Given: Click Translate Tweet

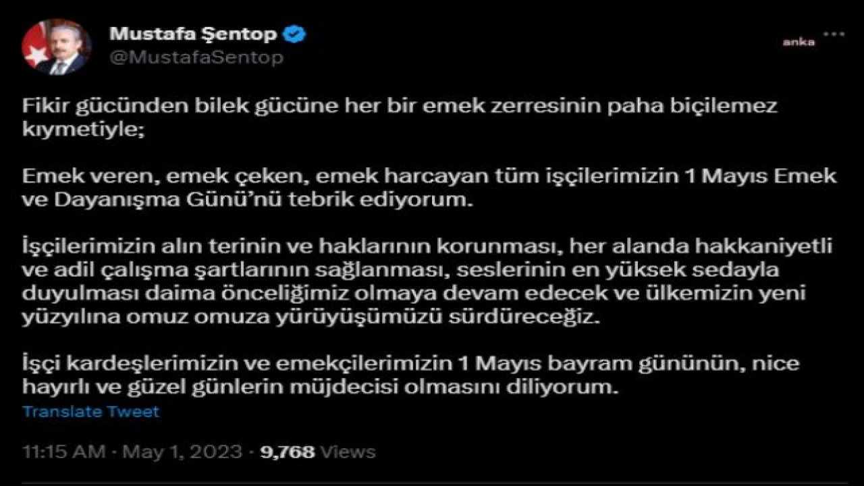Looking at the screenshot, I should [x=91, y=411].
